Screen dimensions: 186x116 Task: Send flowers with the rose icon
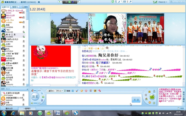(x=100, y=91)
